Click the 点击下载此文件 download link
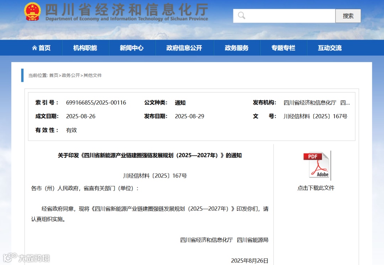The width and height of the screenshot is (384, 265). click(316, 188)
